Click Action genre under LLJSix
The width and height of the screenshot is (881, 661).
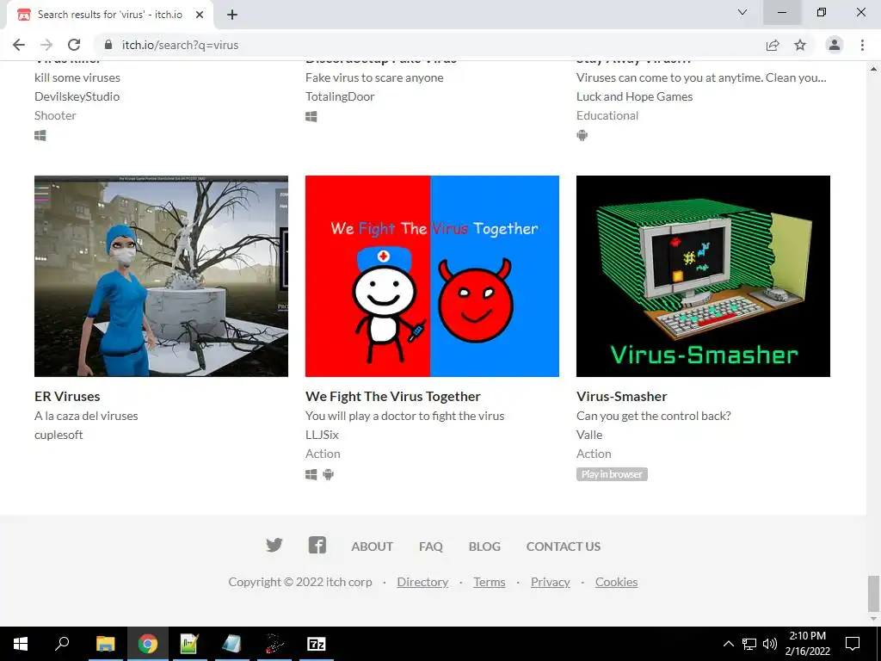pos(323,454)
